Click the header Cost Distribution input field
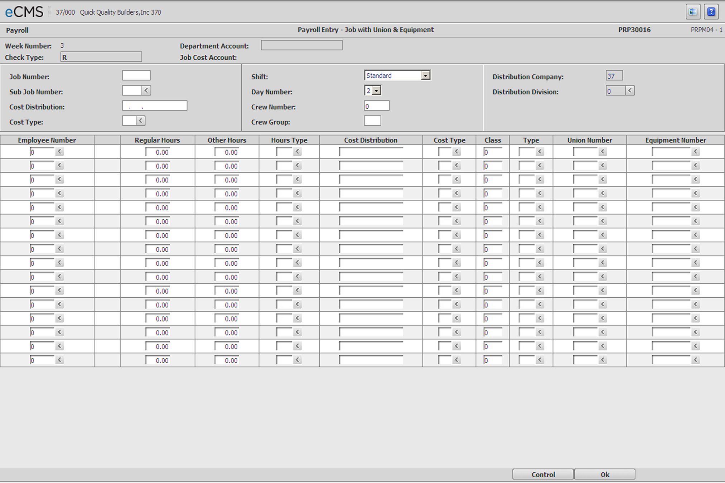Viewport: 725px width, 483px height. click(155, 106)
